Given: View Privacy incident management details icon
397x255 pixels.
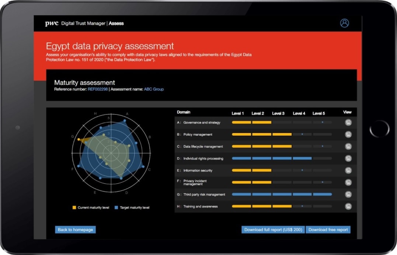Looking at the screenshot, I should (x=348, y=182).
